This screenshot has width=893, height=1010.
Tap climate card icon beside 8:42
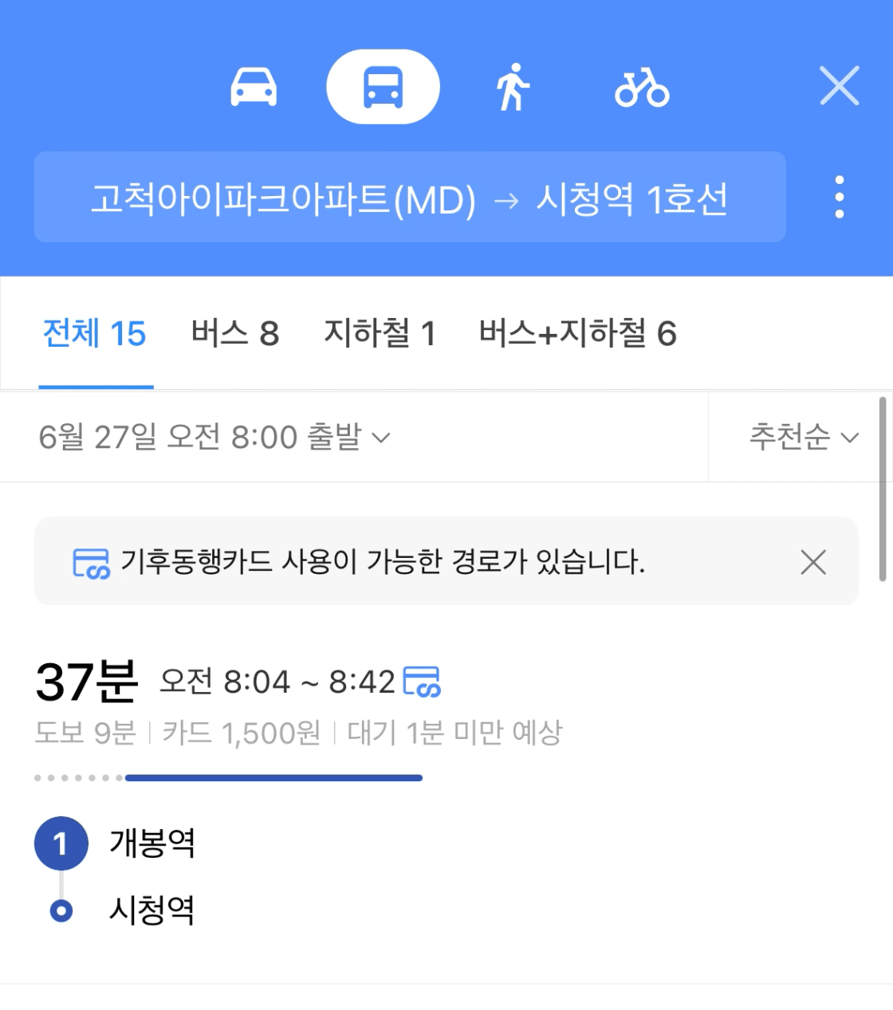pyautogui.click(x=422, y=682)
